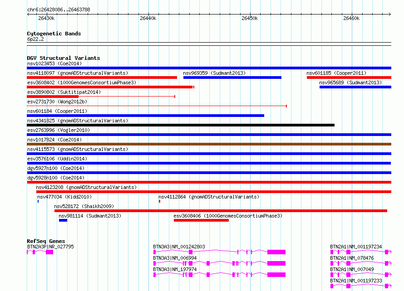The height and width of the screenshot is (291, 404).
Task: Select the nsv1023453 blue variant bar
Action: point(209,68)
